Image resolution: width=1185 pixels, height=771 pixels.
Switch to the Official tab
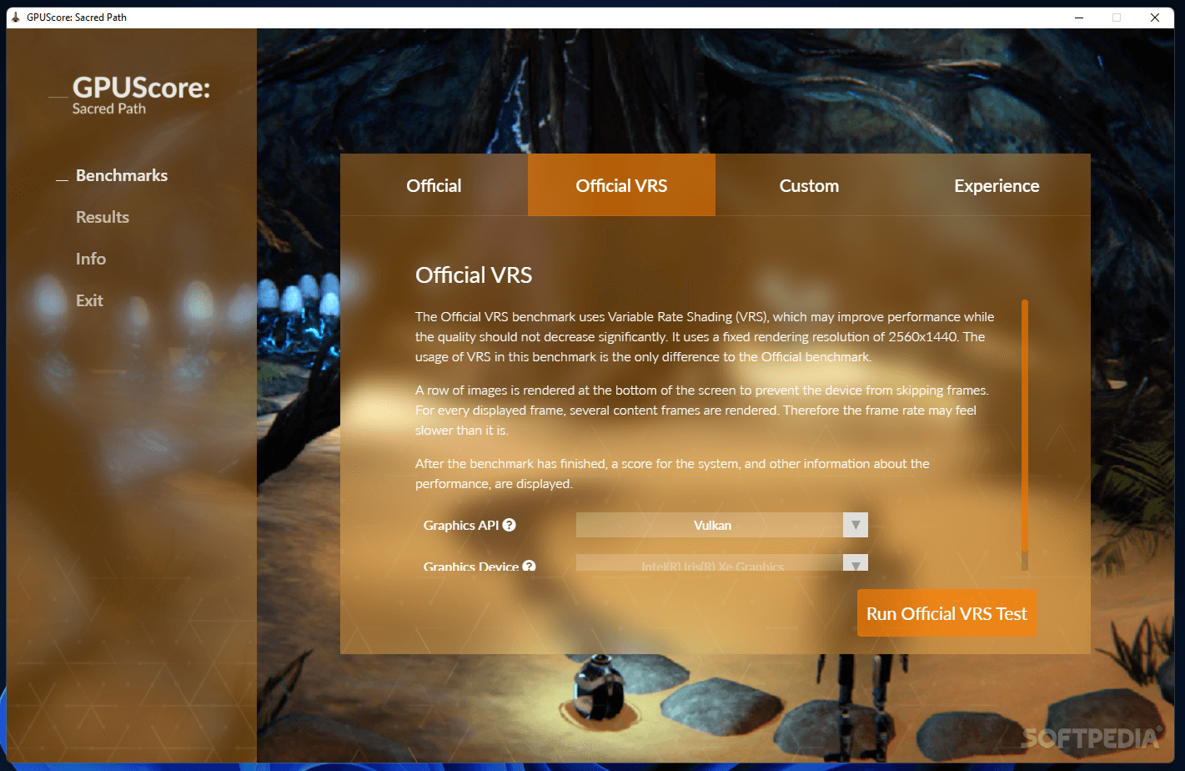pyautogui.click(x=434, y=185)
